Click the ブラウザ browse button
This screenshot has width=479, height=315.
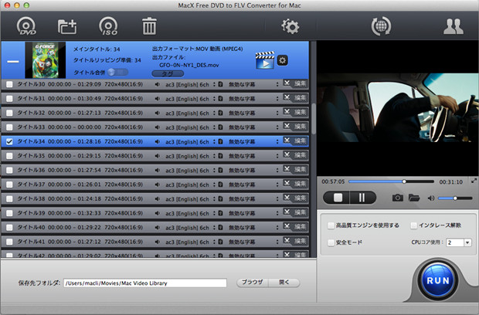point(253,283)
